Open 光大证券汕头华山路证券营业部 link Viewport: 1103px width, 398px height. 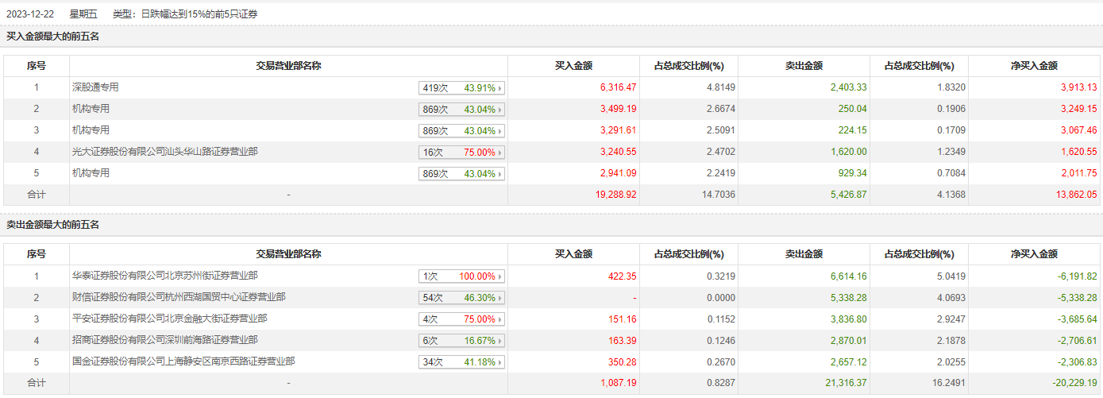(x=164, y=152)
